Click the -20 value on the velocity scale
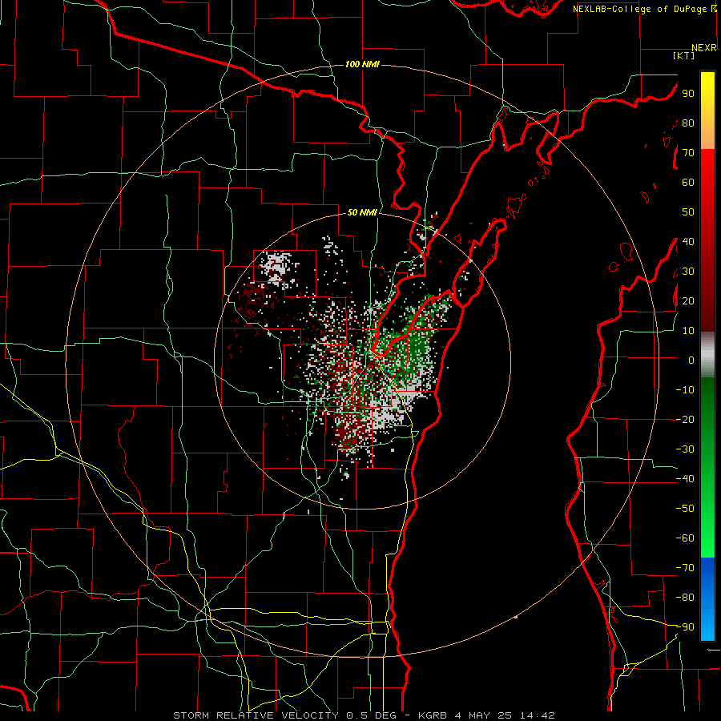 tap(685, 419)
